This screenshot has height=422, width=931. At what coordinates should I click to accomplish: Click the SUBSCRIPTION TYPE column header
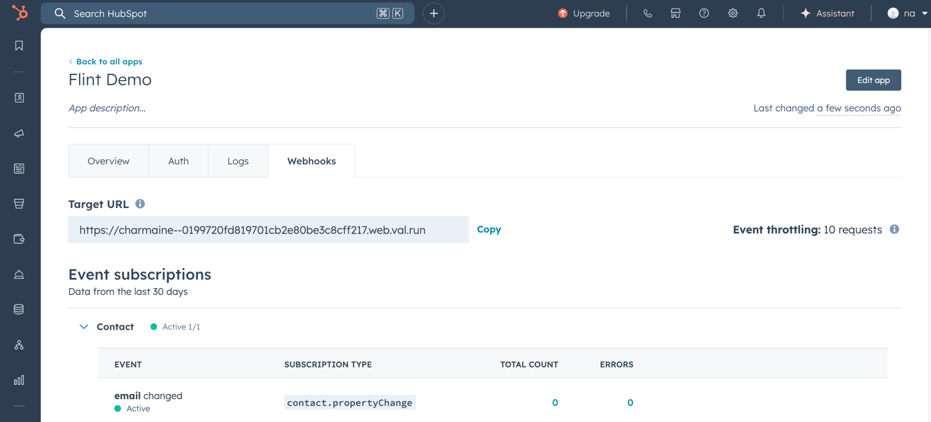(x=328, y=365)
